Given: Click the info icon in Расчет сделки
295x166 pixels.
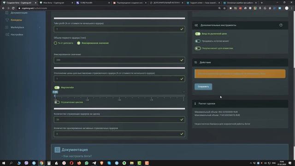Looking at the screenshot, I should coord(195,103).
